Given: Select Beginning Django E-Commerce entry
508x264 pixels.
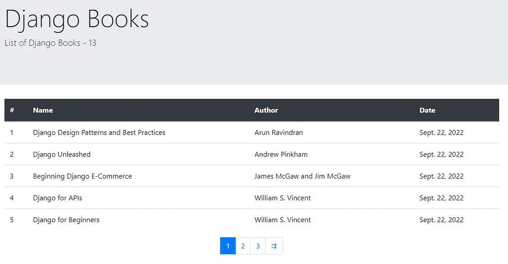Looking at the screenshot, I should click(x=82, y=176).
